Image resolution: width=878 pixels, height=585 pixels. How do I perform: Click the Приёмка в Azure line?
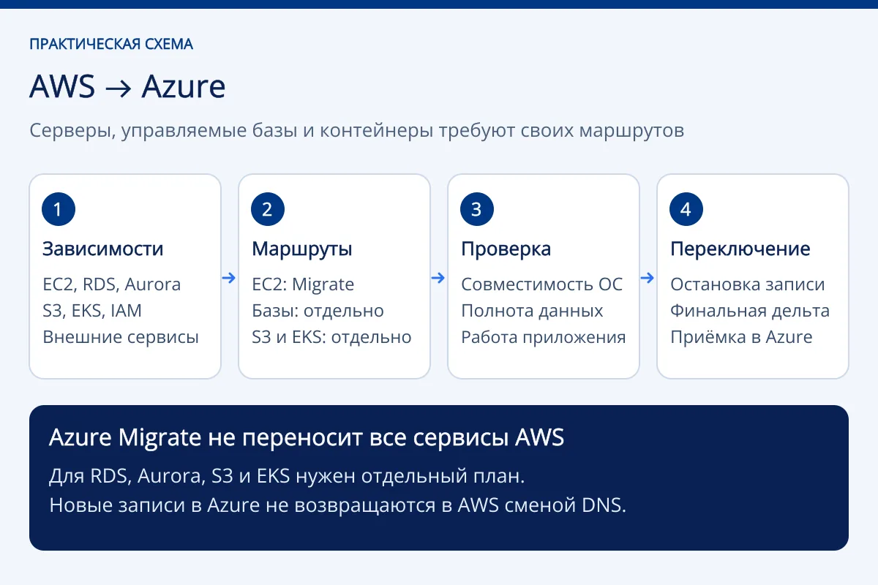pos(741,337)
